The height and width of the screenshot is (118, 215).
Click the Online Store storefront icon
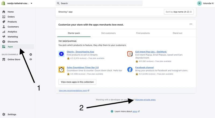click(x=4, y=60)
